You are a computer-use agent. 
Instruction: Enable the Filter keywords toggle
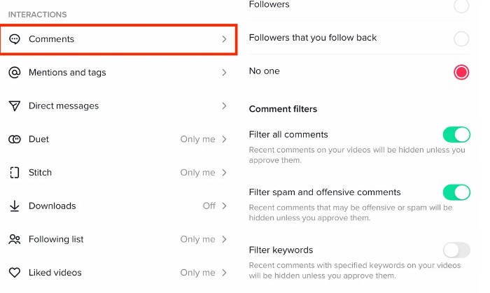click(456, 250)
